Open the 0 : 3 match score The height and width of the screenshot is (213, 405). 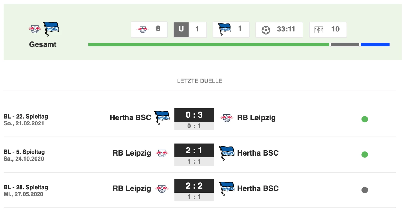(194, 115)
